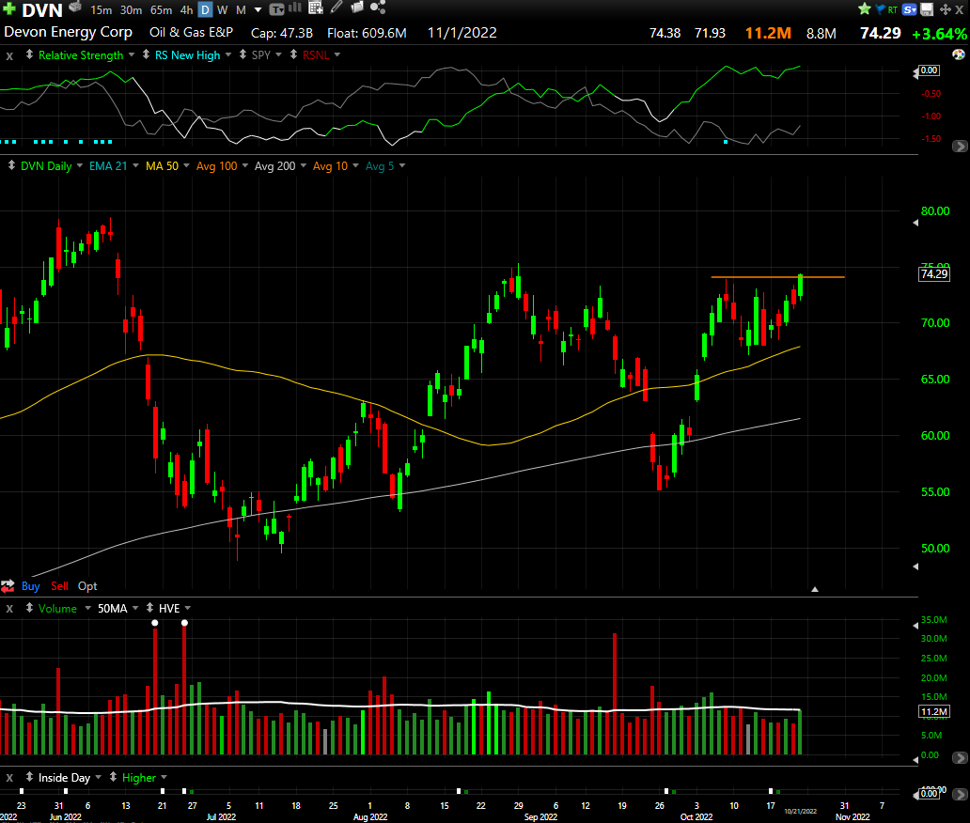This screenshot has height=823, width=970.
Task: Click the reorder arrows before RS New High
Action: point(146,54)
